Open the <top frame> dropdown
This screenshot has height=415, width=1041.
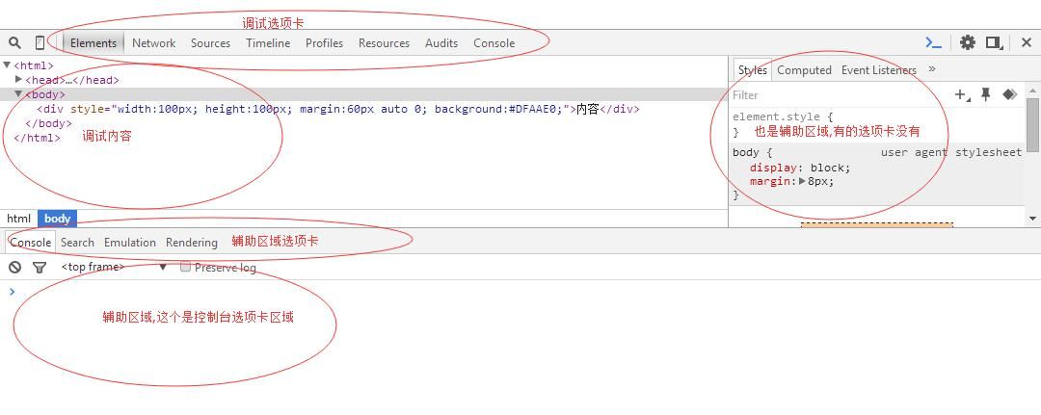tap(114, 267)
